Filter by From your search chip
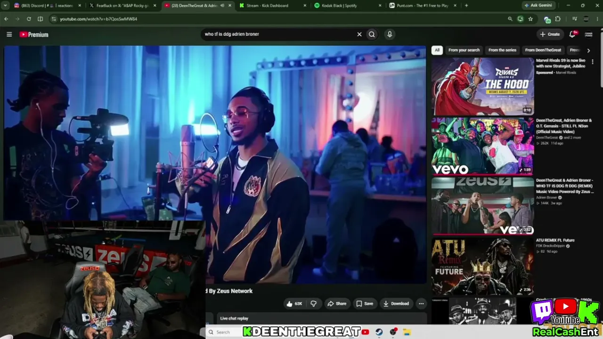The height and width of the screenshot is (339, 603). [464, 50]
